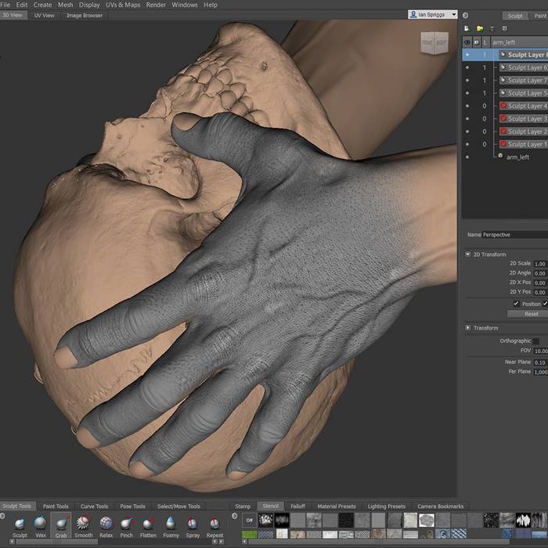Open the Ian Spriggs user dropdown
The height and width of the screenshot is (548, 548).
[432, 15]
